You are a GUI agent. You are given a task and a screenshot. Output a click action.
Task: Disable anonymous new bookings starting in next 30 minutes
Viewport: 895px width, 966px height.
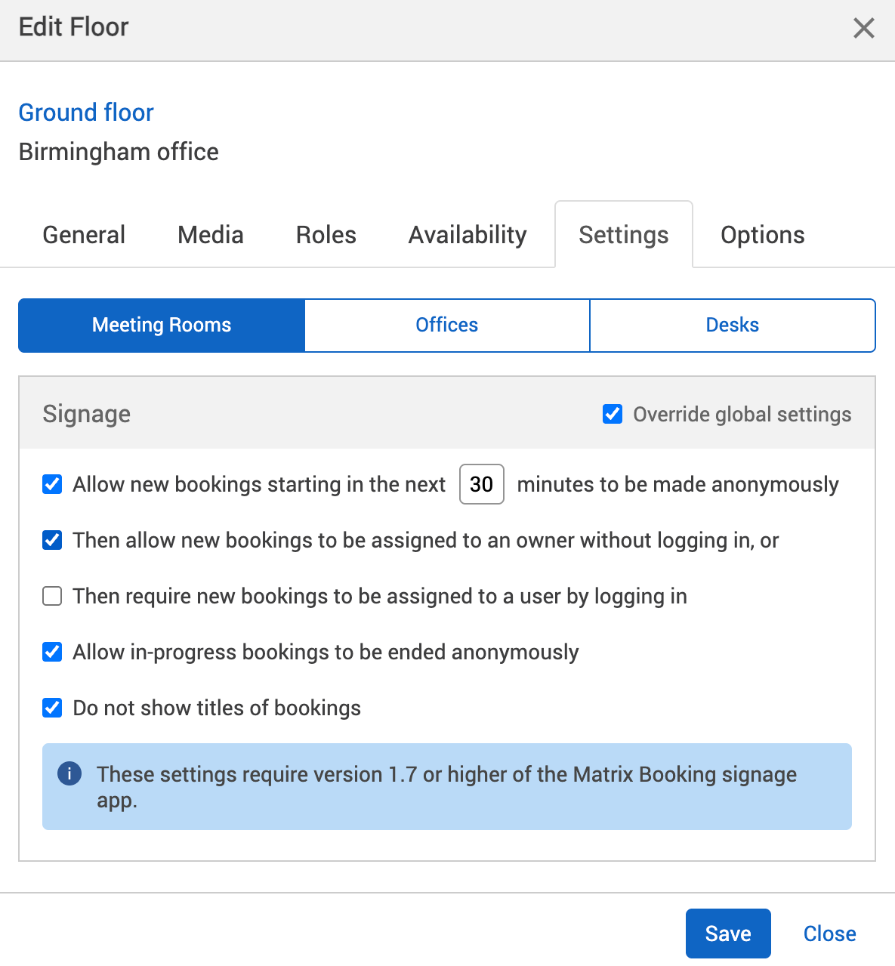coord(51,484)
